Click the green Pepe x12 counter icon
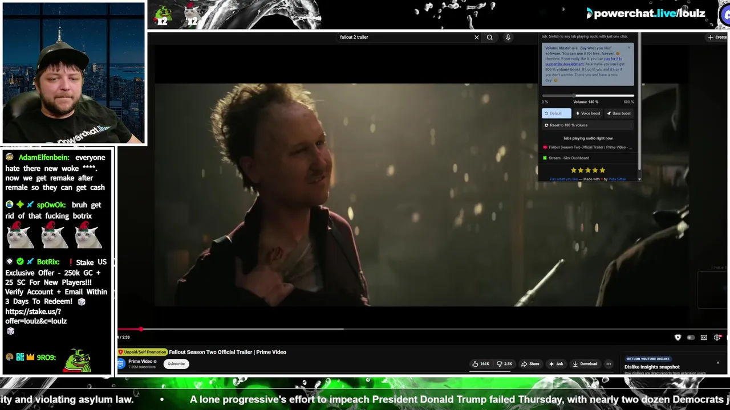The height and width of the screenshot is (410, 730). 163,15
